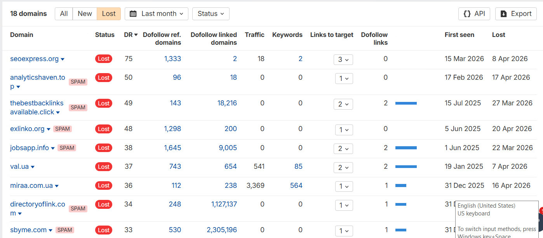Click dofollow links bar for thebestbacklinksavailable.click

[x=406, y=103]
